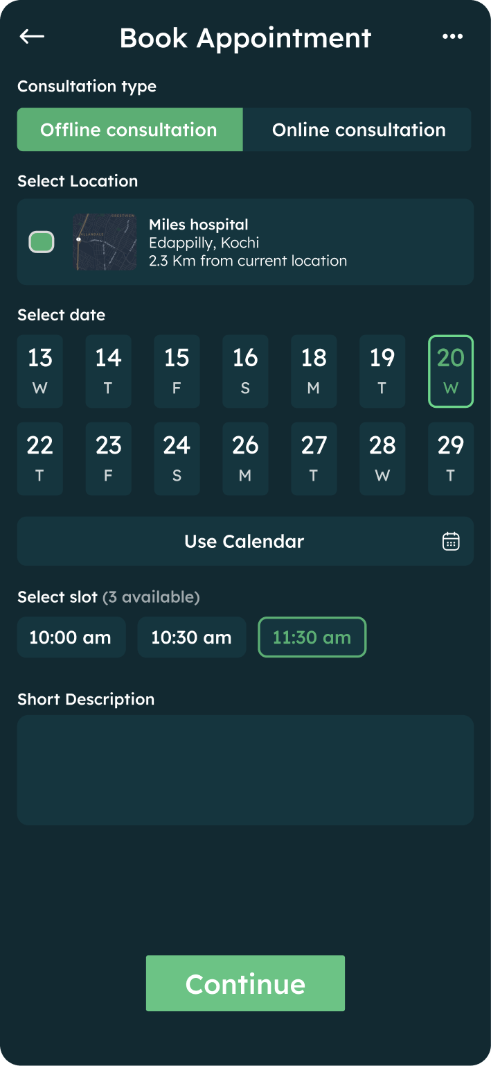Image resolution: width=491 pixels, height=1066 pixels.
Task: Focus the Short Description text box
Action: [245, 770]
